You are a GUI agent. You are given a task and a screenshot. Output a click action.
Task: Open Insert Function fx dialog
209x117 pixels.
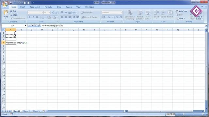tap(39, 25)
